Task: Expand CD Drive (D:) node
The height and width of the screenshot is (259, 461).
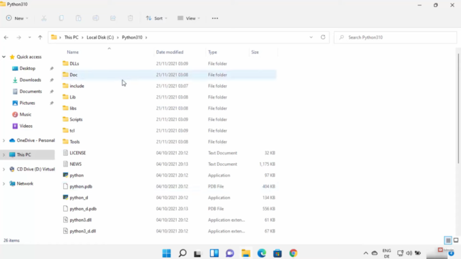Action: [4, 169]
